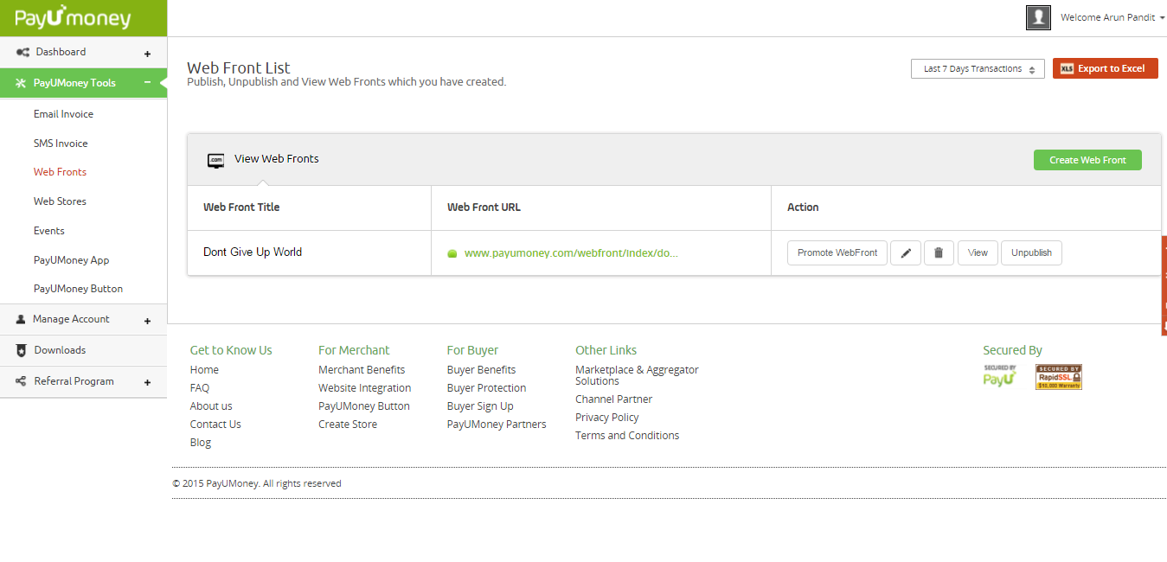Expand the Dashboard menu with plus sign

coord(147,54)
